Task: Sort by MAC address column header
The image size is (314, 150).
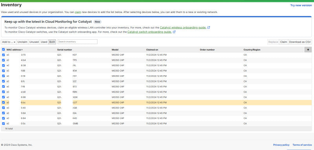Action: 15,50
